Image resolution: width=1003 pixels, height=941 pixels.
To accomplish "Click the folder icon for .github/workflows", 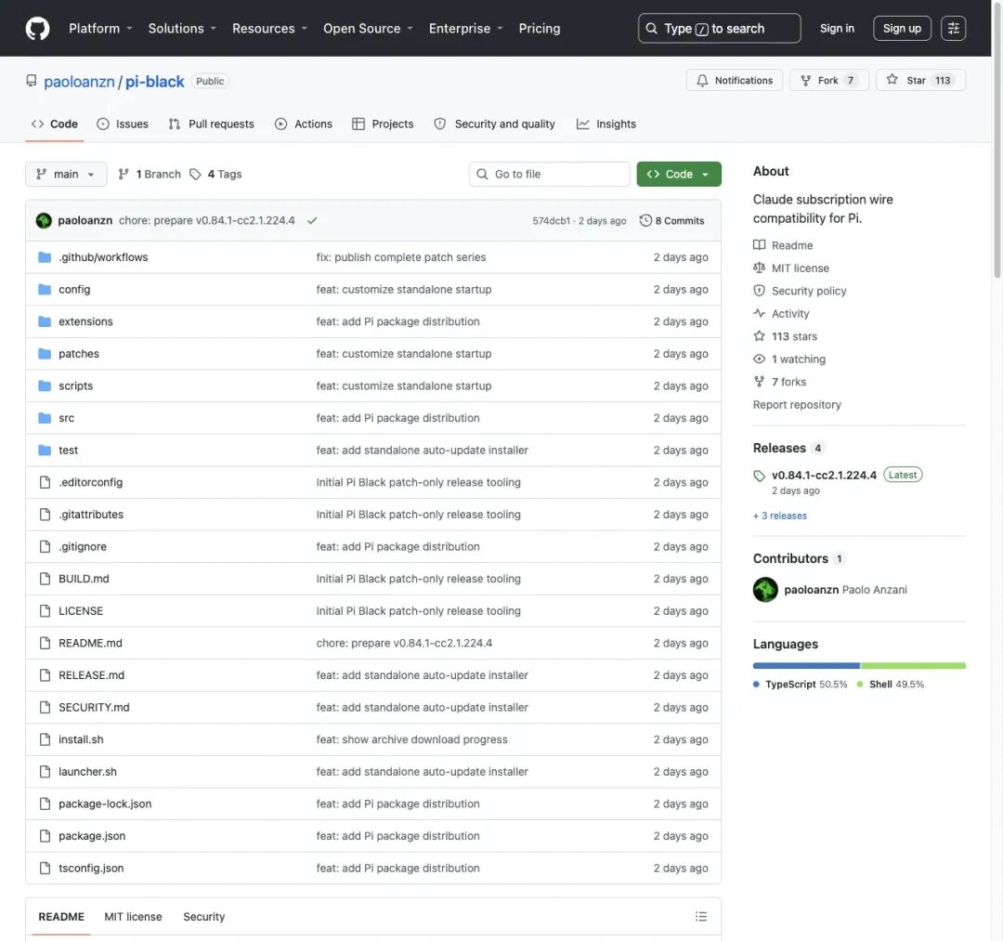I will pyautogui.click(x=45, y=257).
